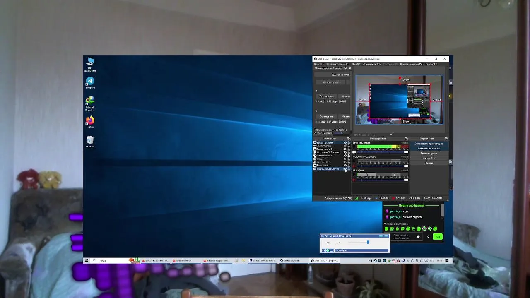530x298 pixels.
Task: Open chat settings gear icon
Action: [x=428, y=236]
